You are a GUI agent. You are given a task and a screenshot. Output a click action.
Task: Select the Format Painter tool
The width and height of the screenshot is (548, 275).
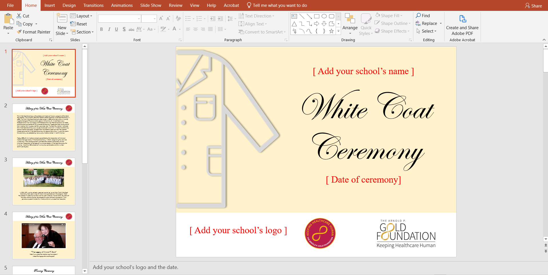click(33, 32)
